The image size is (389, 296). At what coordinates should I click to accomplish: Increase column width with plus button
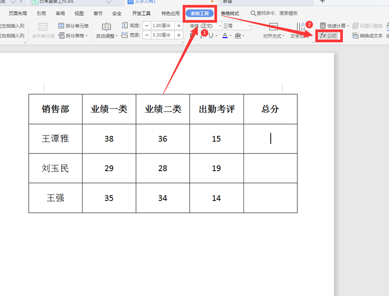tap(179, 35)
